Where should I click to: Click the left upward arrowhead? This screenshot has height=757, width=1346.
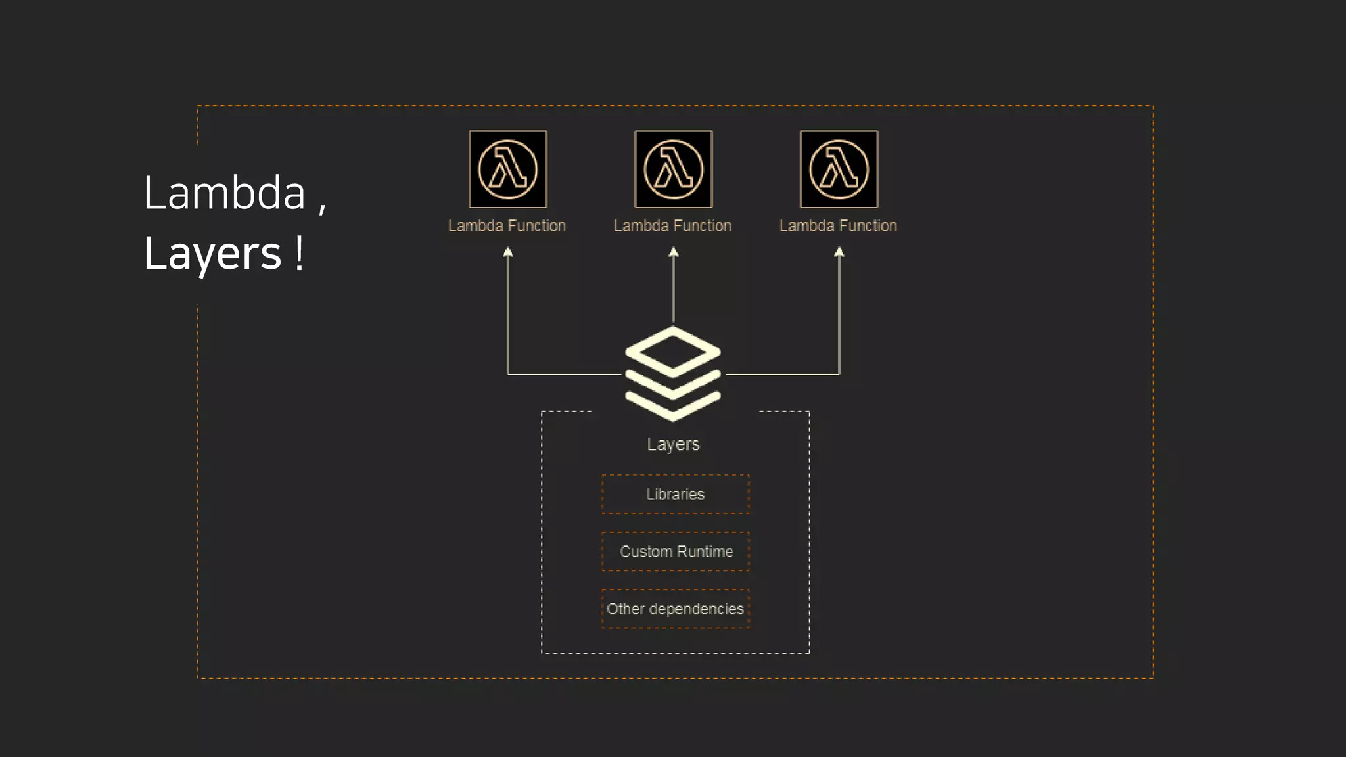point(507,252)
